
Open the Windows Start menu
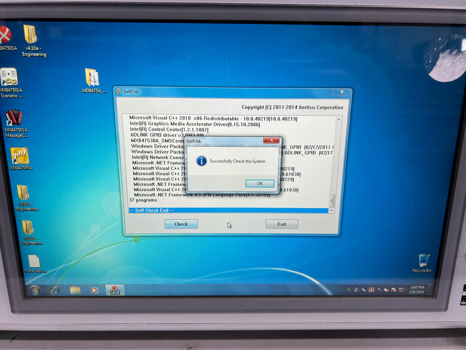point(35,290)
